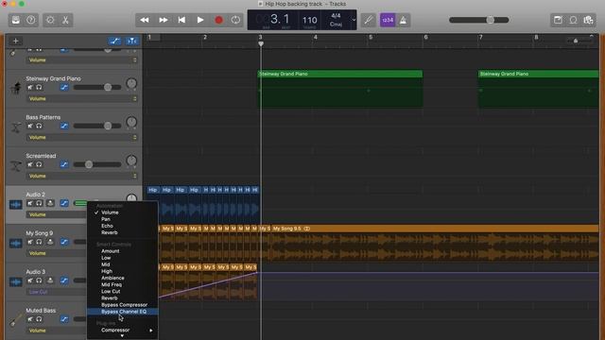Solo the Steinway Grand Piano track
The width and height of the screenshot is (605, 340).
tap(39, 88)
